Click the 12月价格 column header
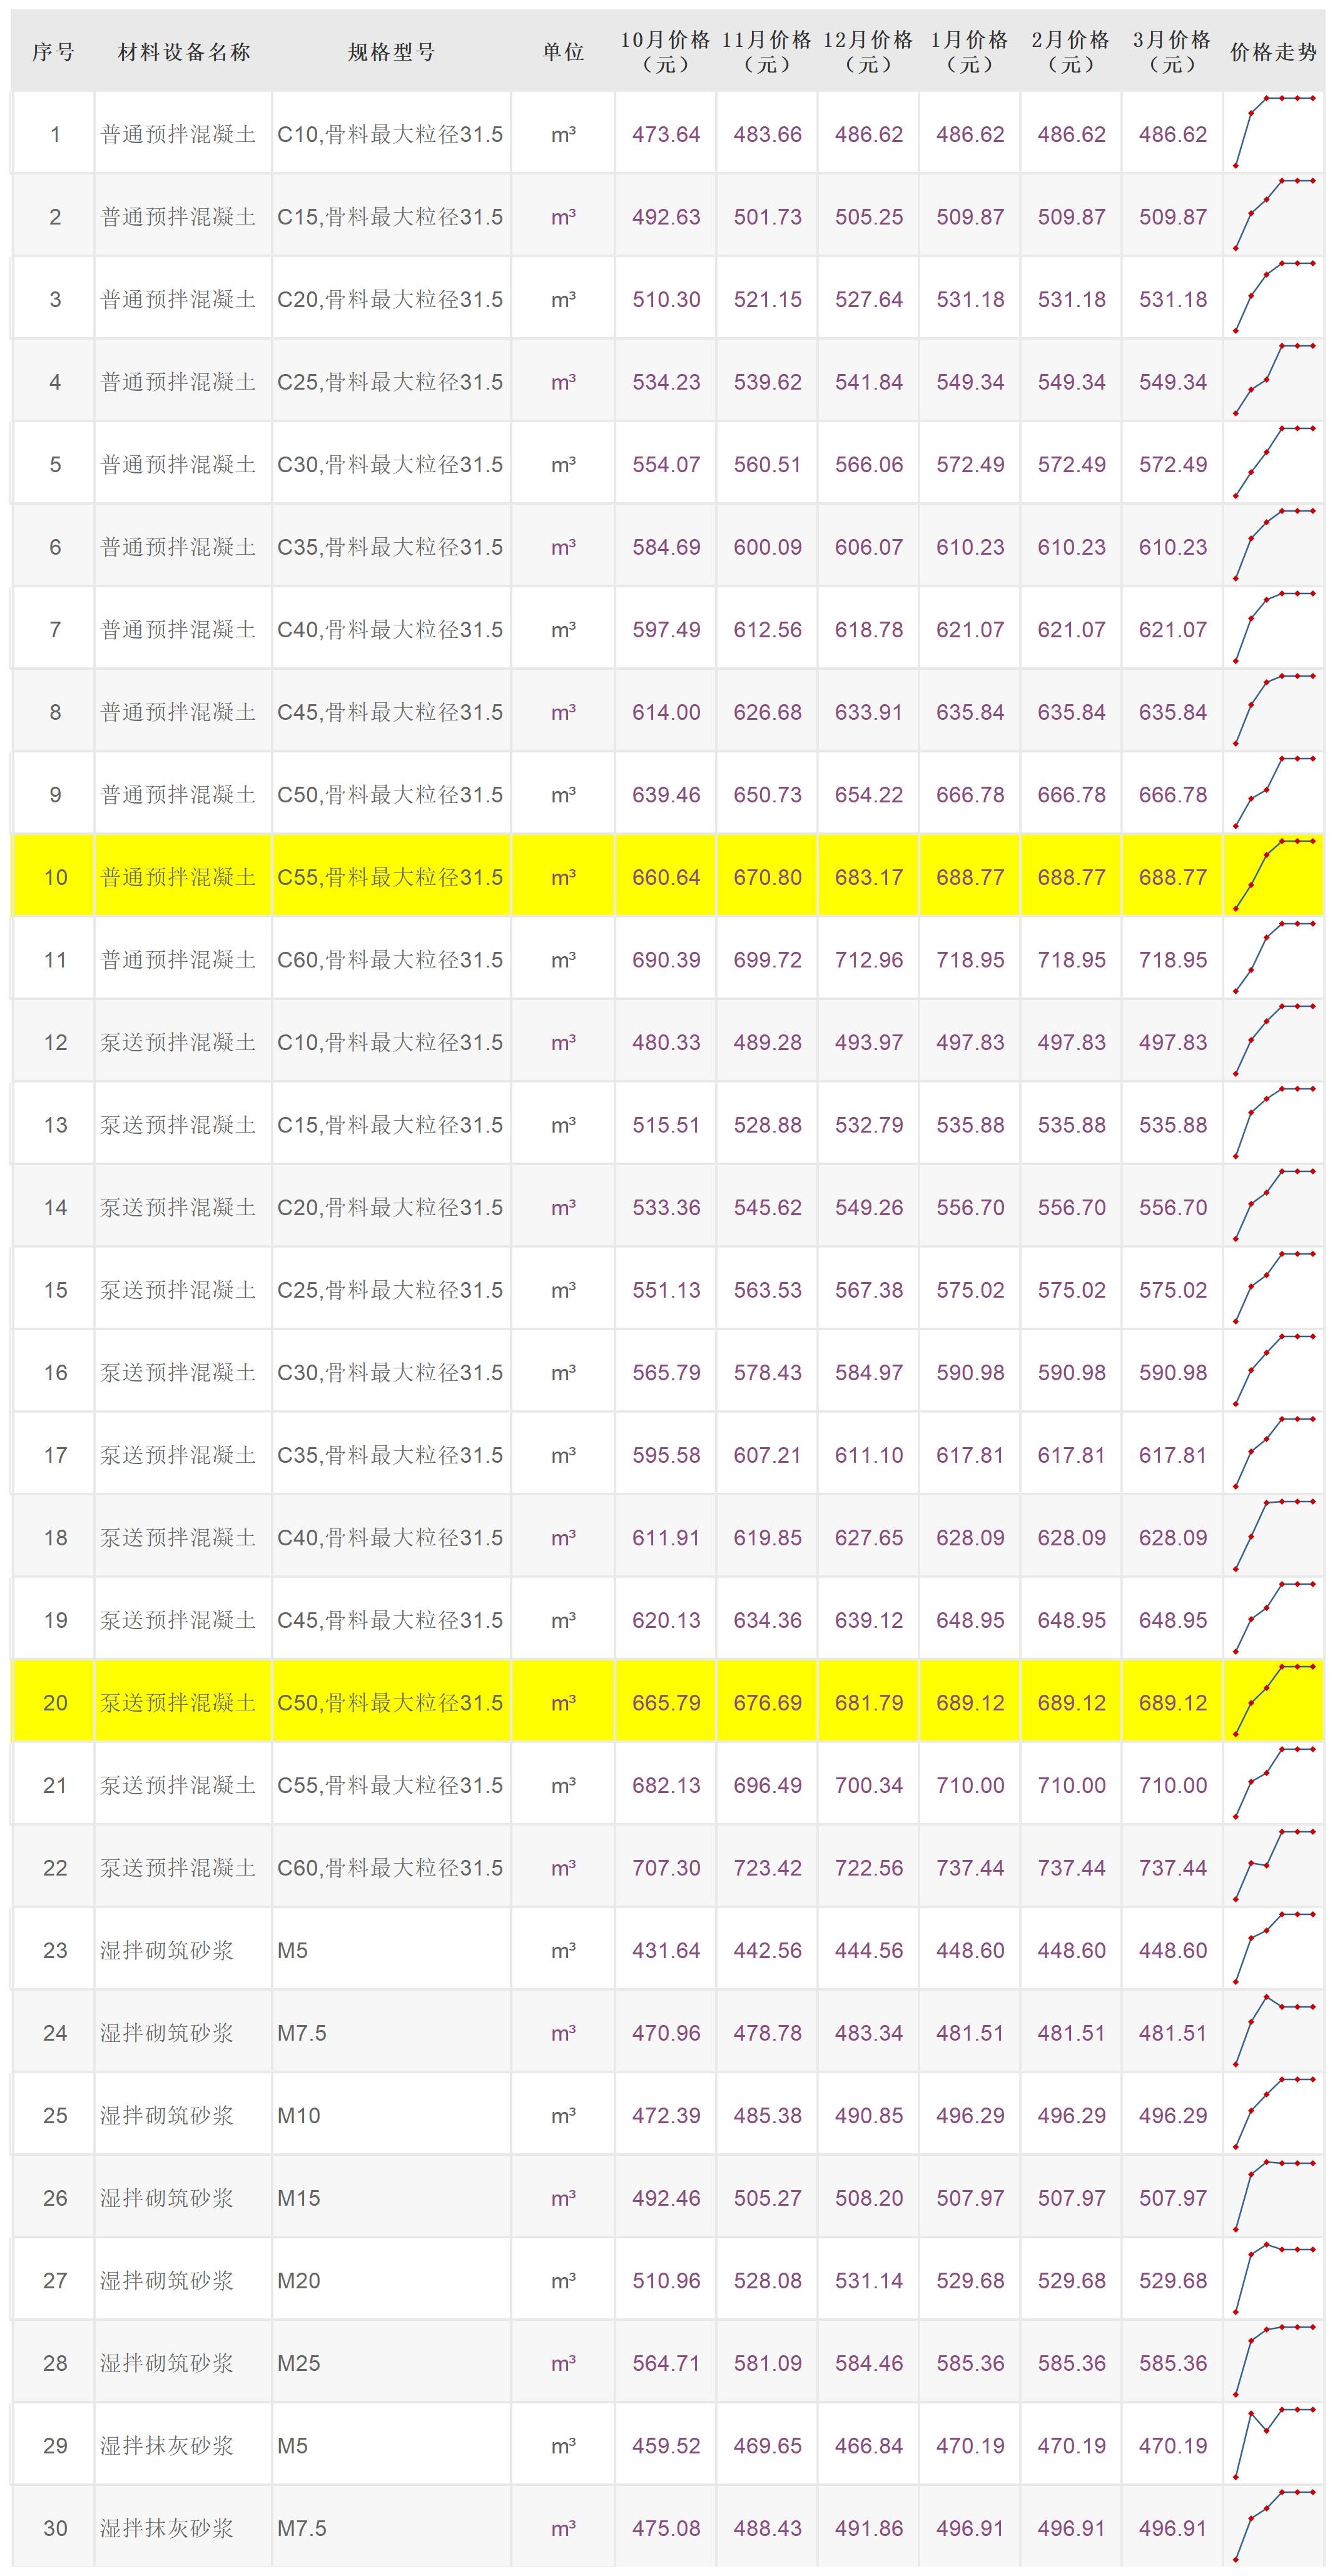The height and width of the screenshot is (2576, 1335). pyautogui.click(x=868, y=52)
